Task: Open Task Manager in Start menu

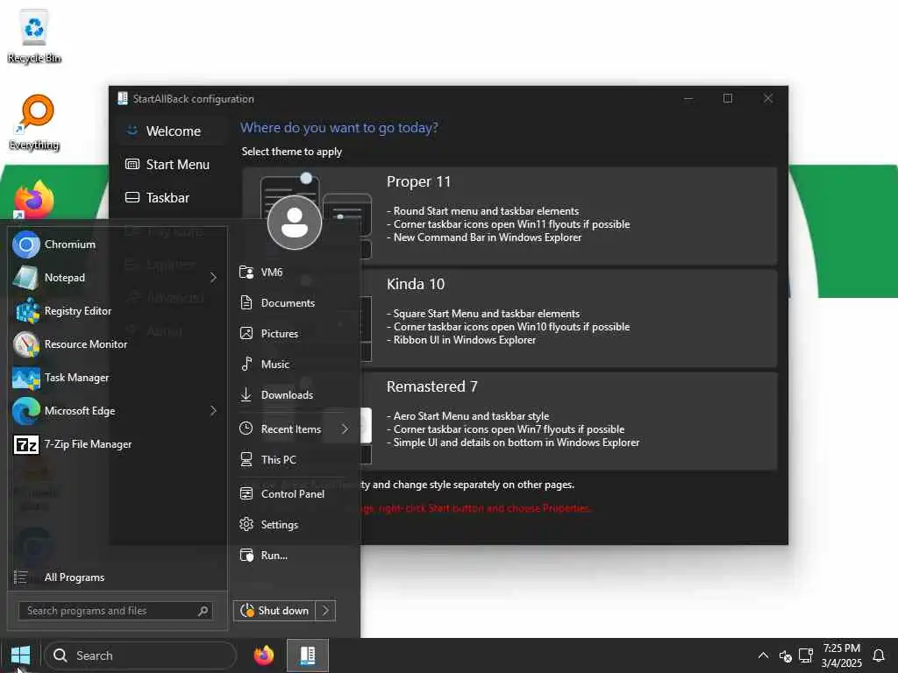Action: coord(118,378)
